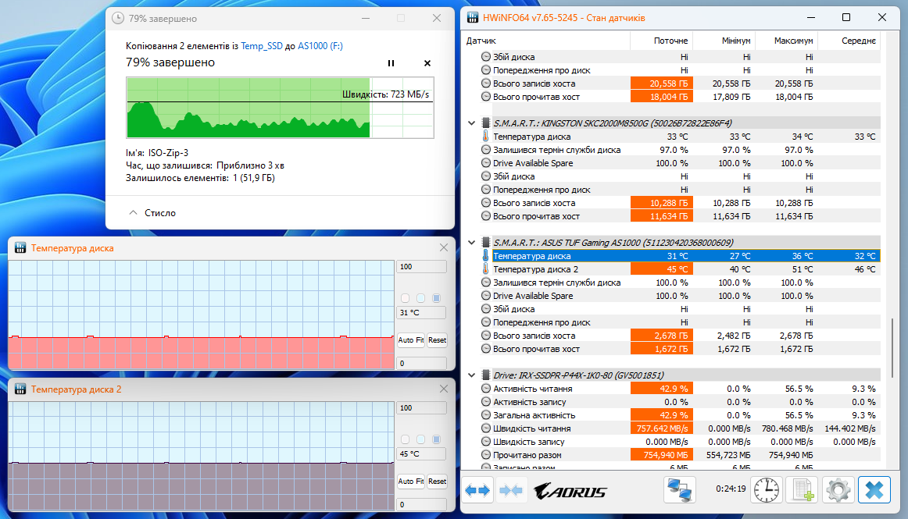908x519 pixels.
Task: Open the Temp_SSD source link
Action: coord(262,46)
